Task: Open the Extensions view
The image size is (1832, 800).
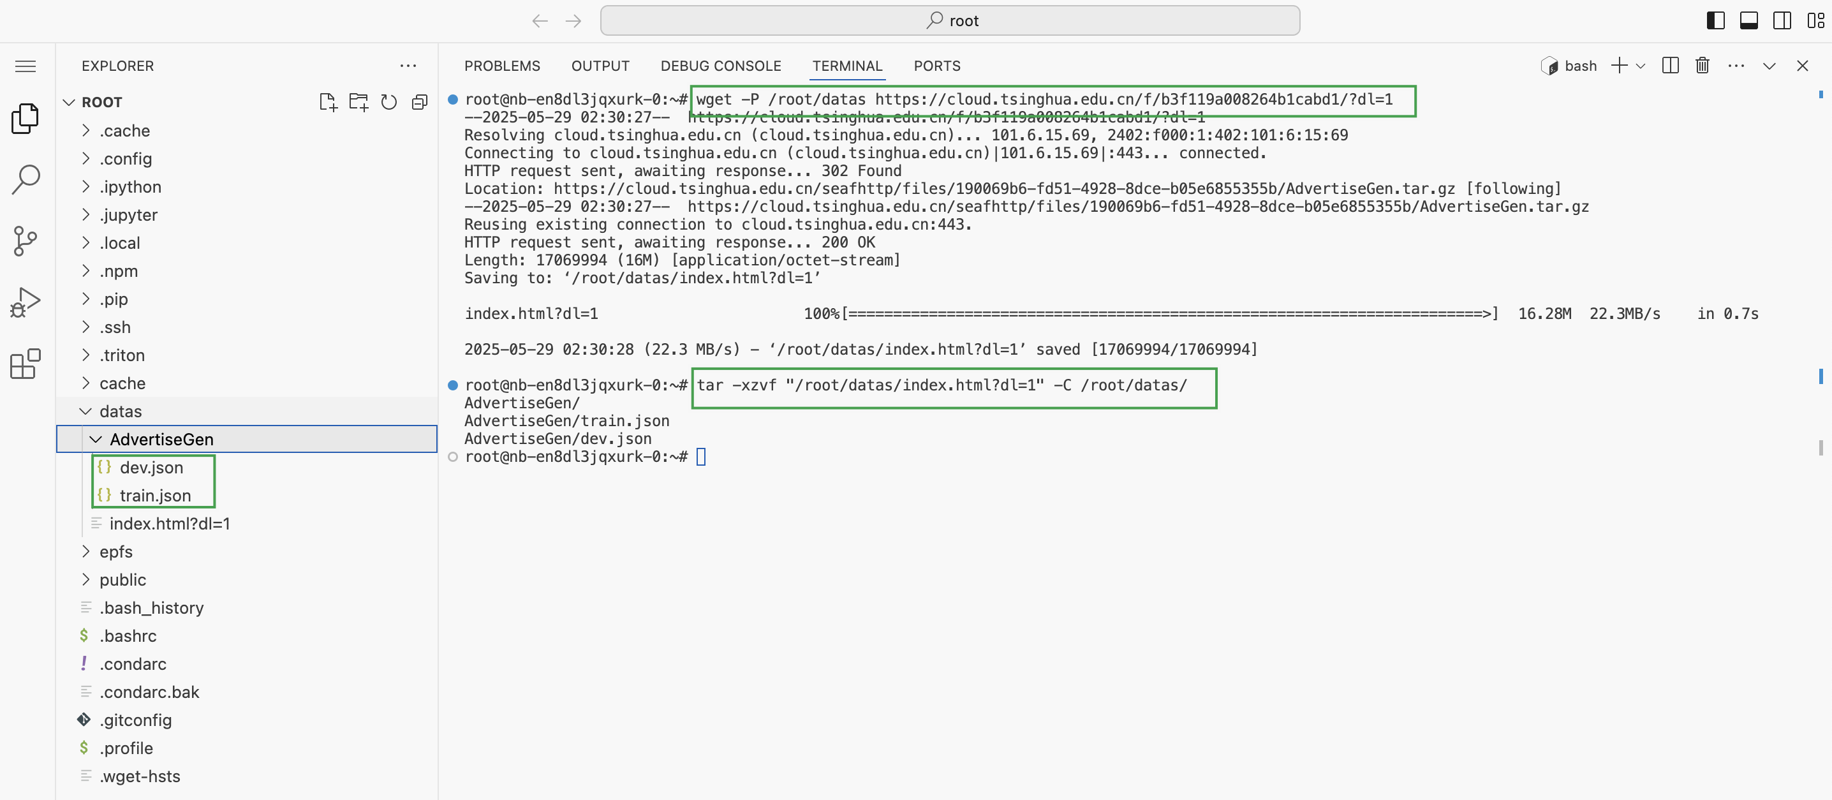Action: (x=26, y=364)
